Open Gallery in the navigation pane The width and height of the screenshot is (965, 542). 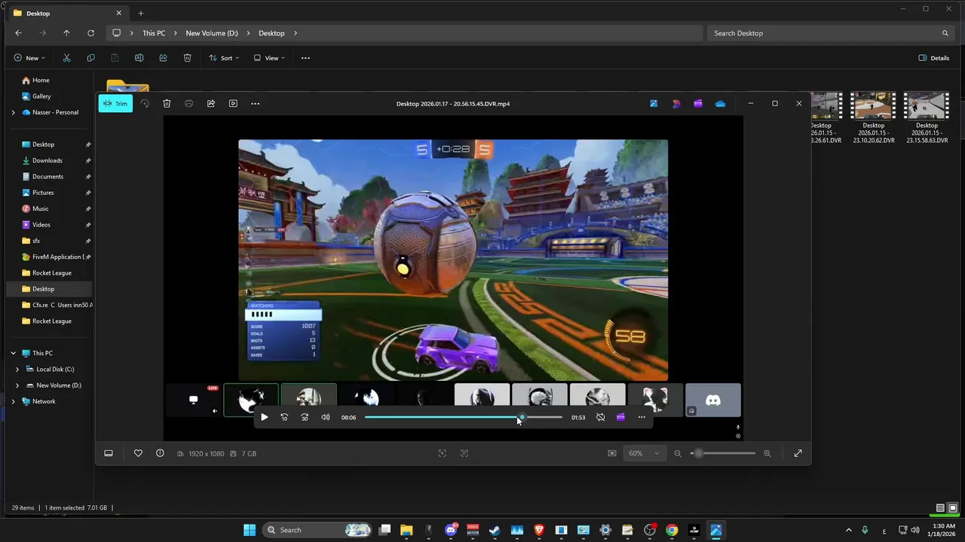[41, 96]
